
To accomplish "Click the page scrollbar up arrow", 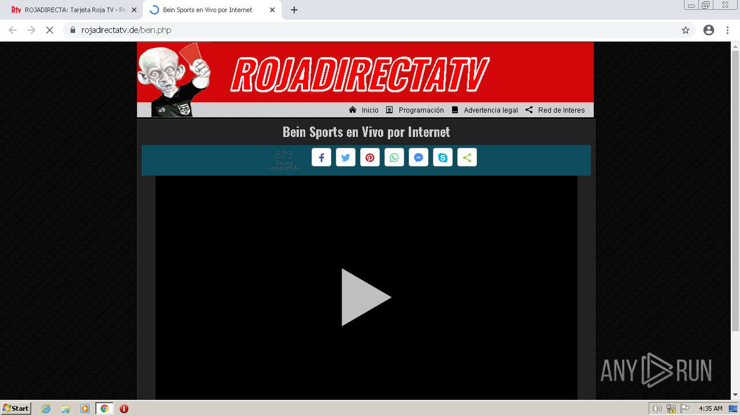I will pyautogui.click(x=735, y=46).
